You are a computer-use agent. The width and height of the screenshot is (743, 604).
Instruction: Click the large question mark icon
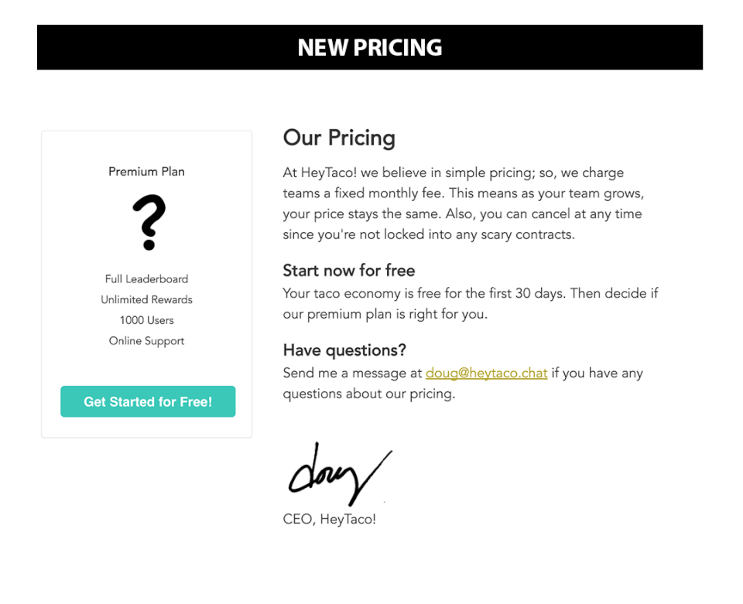(x=149, y=223)
